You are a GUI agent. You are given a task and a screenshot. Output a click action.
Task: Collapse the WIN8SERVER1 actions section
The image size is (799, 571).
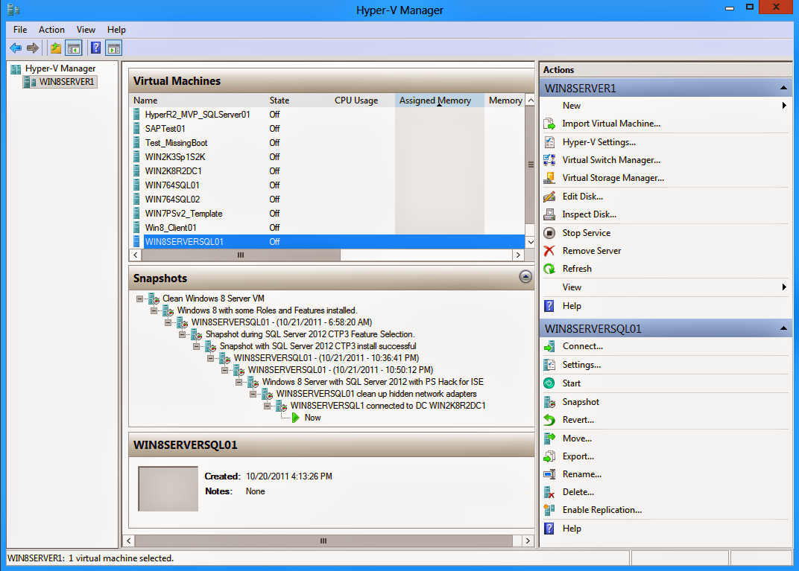click(783, 87)
